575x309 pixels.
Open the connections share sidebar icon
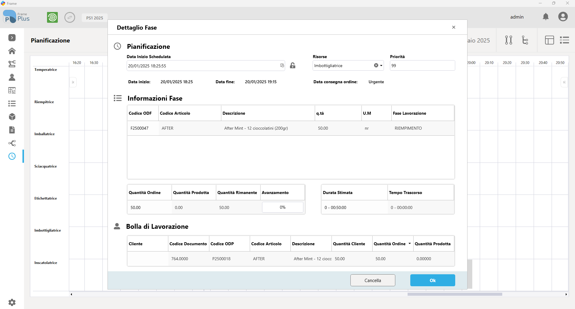pyautogui.click(x=12, y=143)
